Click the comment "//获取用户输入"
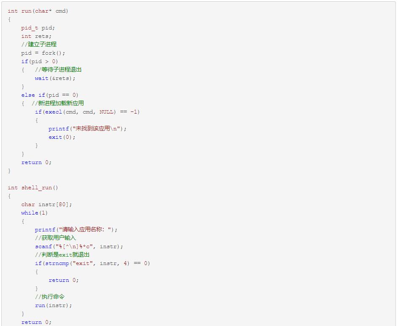This screenshot has width=398, height=326. pos(56,238)
